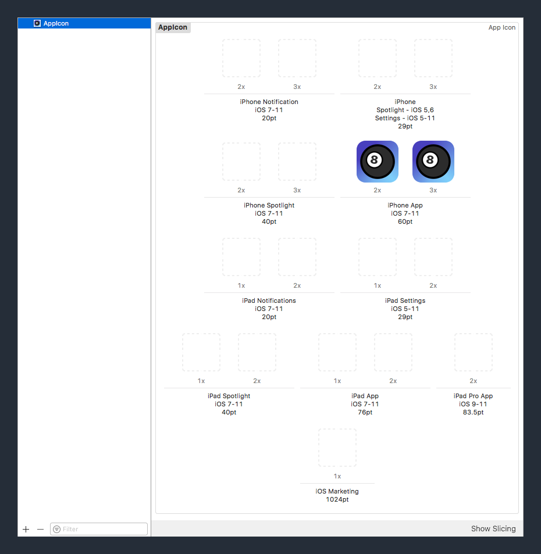Click the 1x iPad App icon well
The width and height of the screenshot is (541, 554).
point(337,352)
